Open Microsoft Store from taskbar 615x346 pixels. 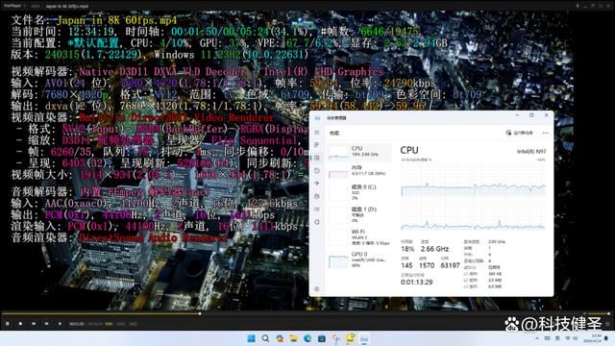point(322,338)
